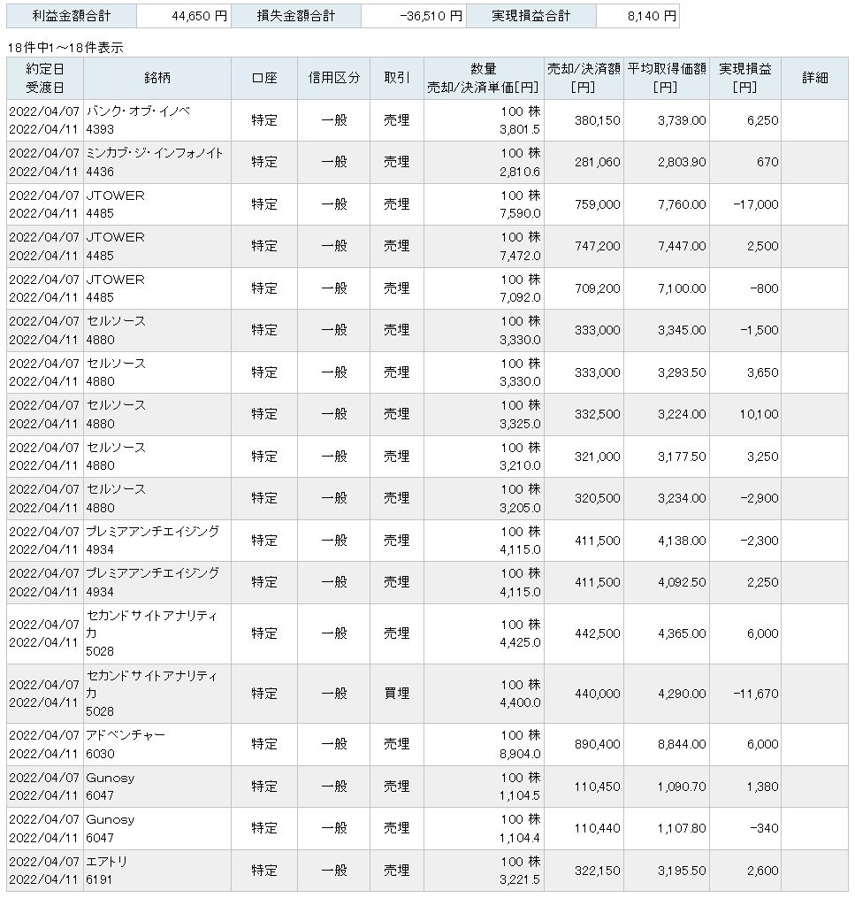Click the セルソース settlement amount 321,000

598,457
